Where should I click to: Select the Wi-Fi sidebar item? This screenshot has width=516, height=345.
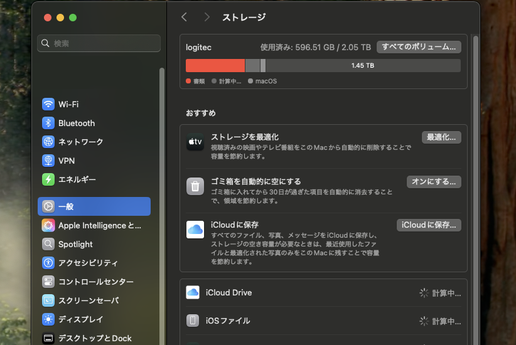94,104
